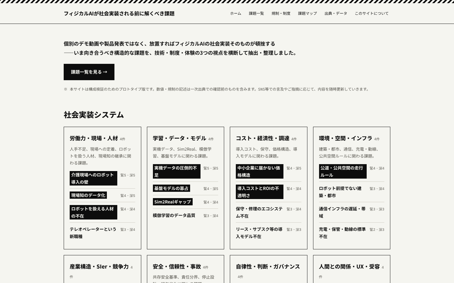Image resolution: width=454 pixels, height=283 pixels.
Task: Click the 社会実装システム section heading
Action: (94, 115)
